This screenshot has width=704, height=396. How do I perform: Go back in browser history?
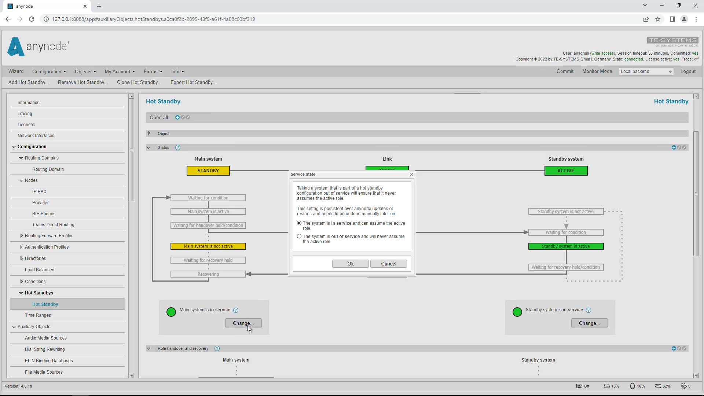(x=8, y=19)
